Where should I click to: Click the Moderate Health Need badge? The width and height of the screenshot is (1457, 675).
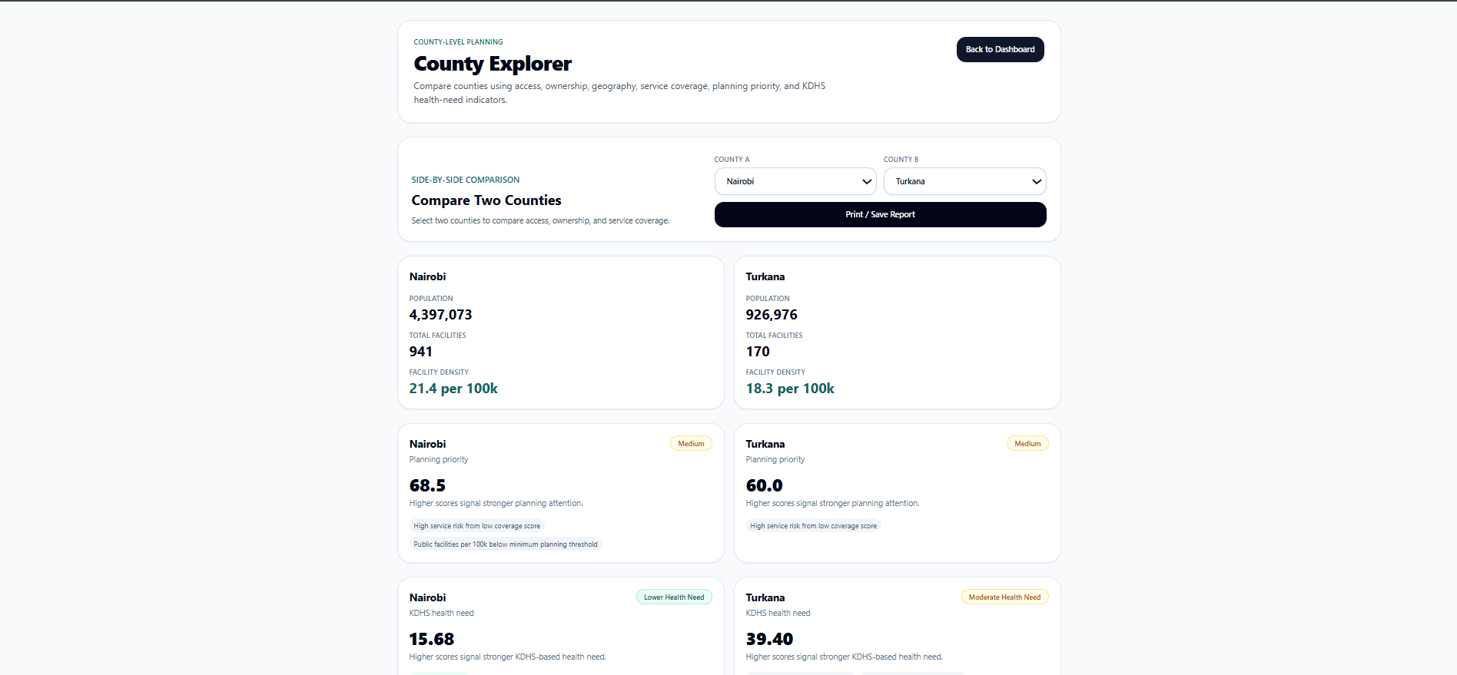pyautogui.click(x=1004, y=597)
